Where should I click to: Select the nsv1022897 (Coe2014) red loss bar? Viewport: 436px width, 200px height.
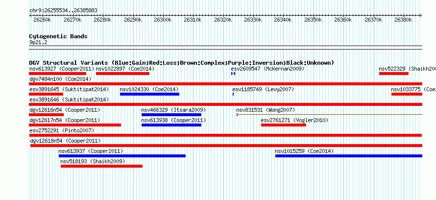(x=122, y=74)
